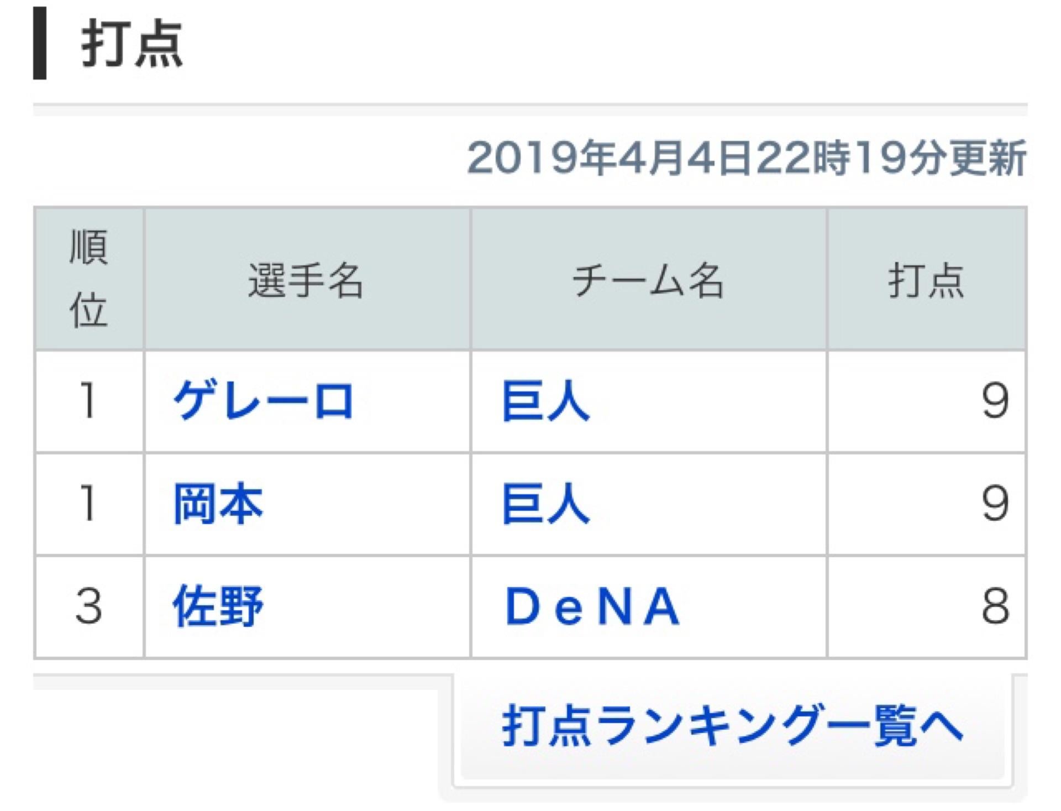The image size is (1061, 811).
Task: Click the 打点 section heading
Action: pyautogui.click(x=132, y=44)
